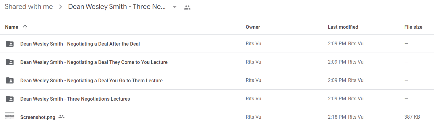The width and height of the screenshot is (434, 126).
Task: Sort files by the Name column header
Action: 12,27
